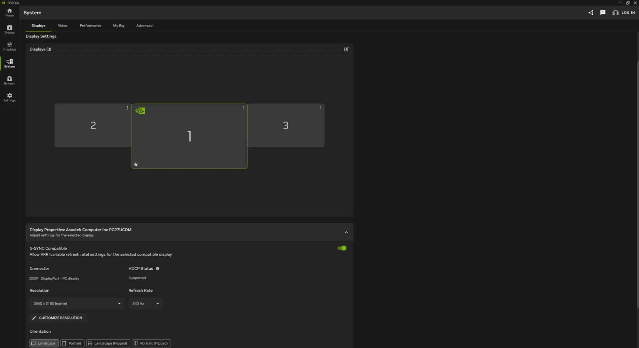The width and height of the screenshot is (639, 348).
Task: Click the user avatar icon
Action: pyautogui.click(x=615, y=13)
